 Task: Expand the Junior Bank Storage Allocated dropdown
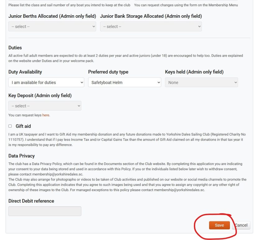pos(151,26)
